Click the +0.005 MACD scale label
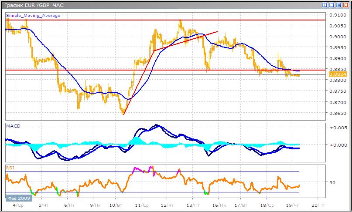Image resolution: width=352 pixels, height=212 pixels. (x=337, y=128)
